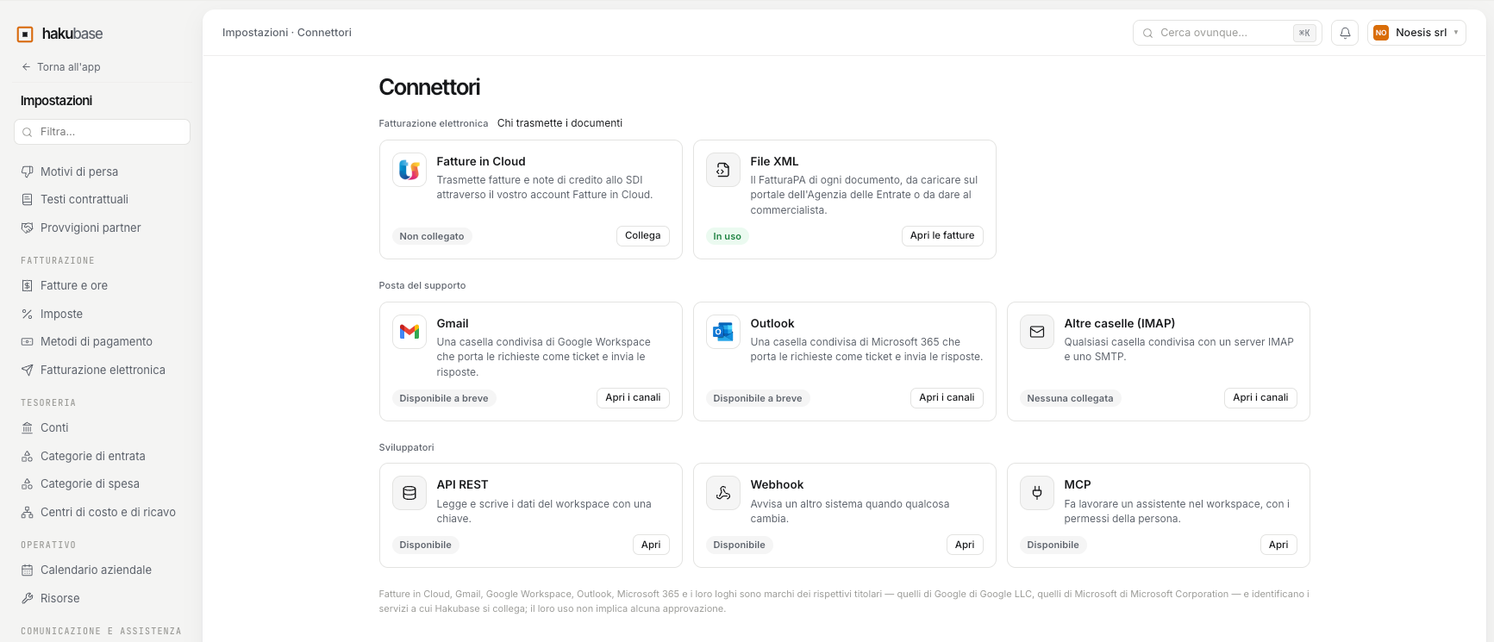Click the Cerca ovunque search field
This screenshot has height=642, width=1494.
click(x=1228, y=33)
